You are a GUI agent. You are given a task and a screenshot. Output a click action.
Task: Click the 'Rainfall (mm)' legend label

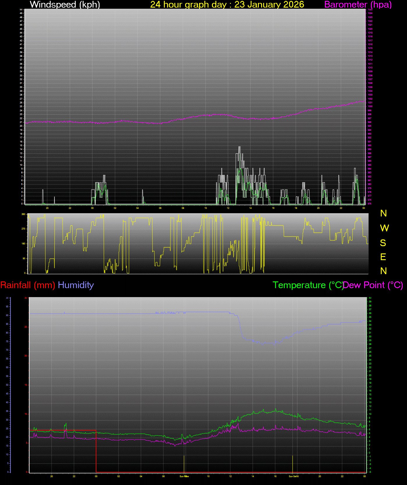(x=28, y=285)
